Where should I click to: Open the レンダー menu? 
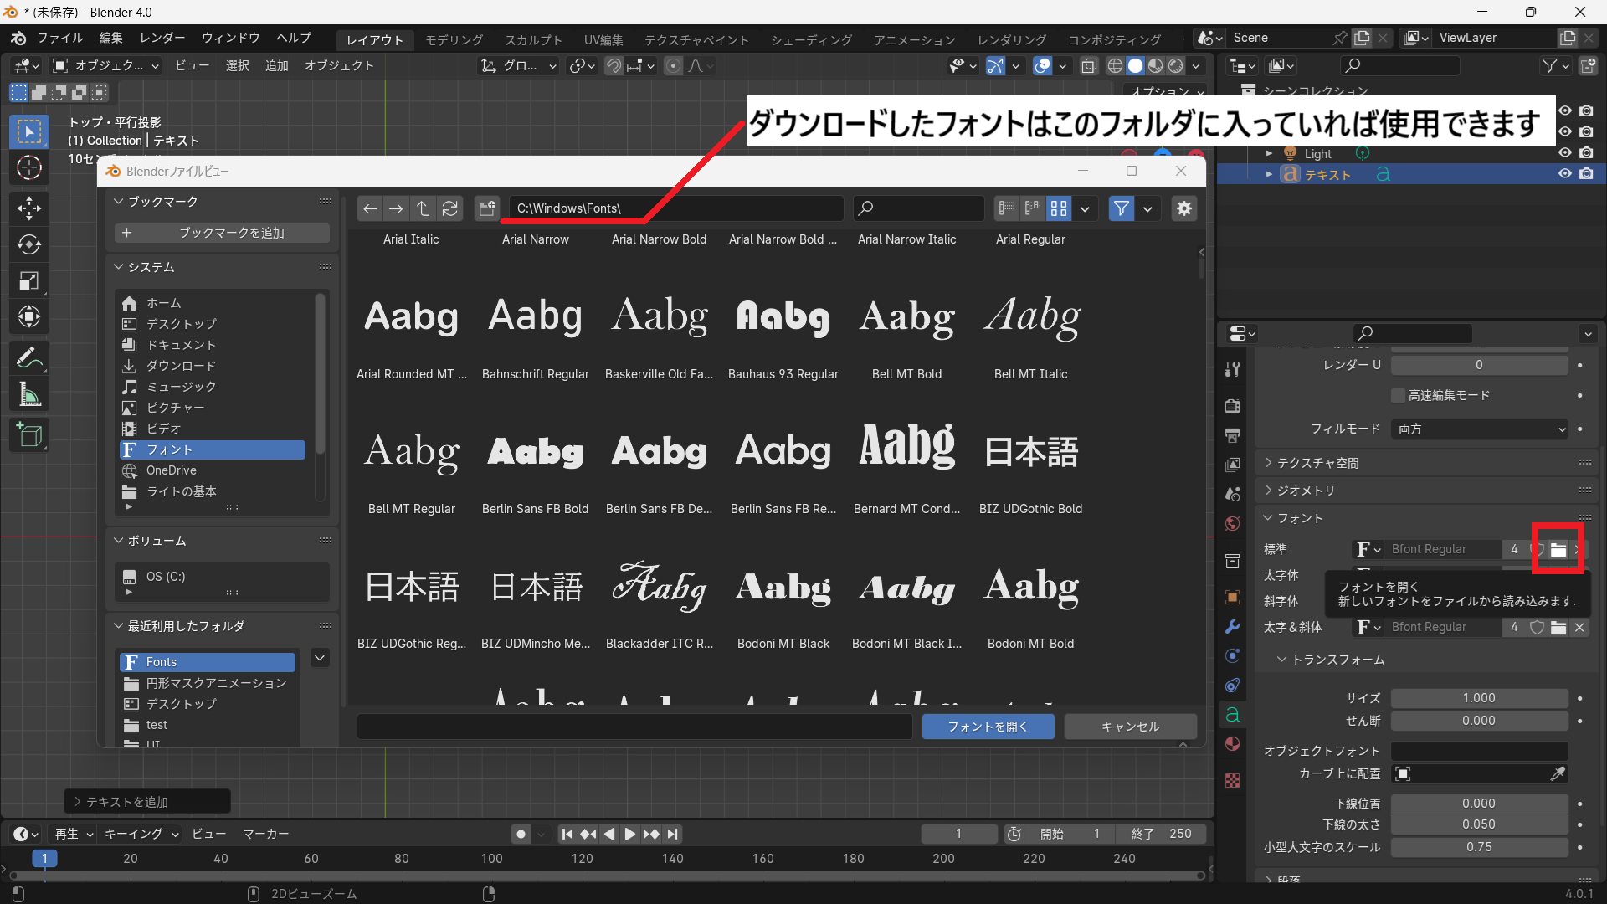pyautogui.click(x=162, y=39)
